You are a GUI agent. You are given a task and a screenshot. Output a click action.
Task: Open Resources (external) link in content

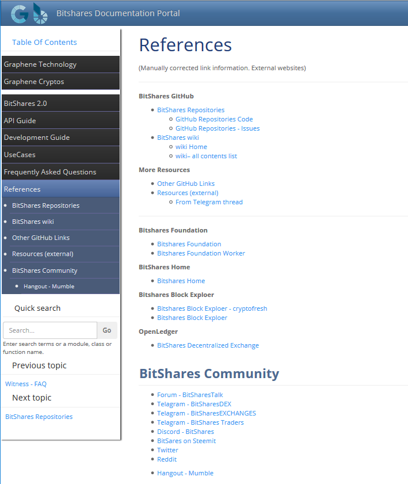(x=188, y=193)
